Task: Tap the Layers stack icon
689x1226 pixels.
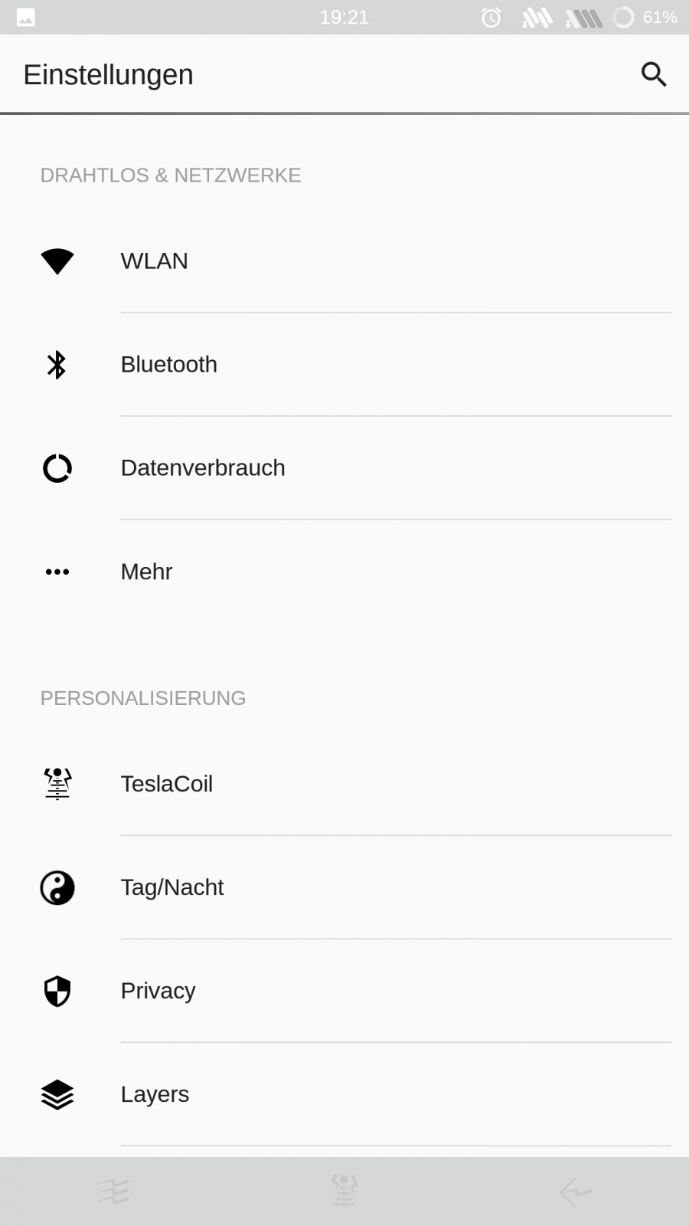Action: (57, 1095)
